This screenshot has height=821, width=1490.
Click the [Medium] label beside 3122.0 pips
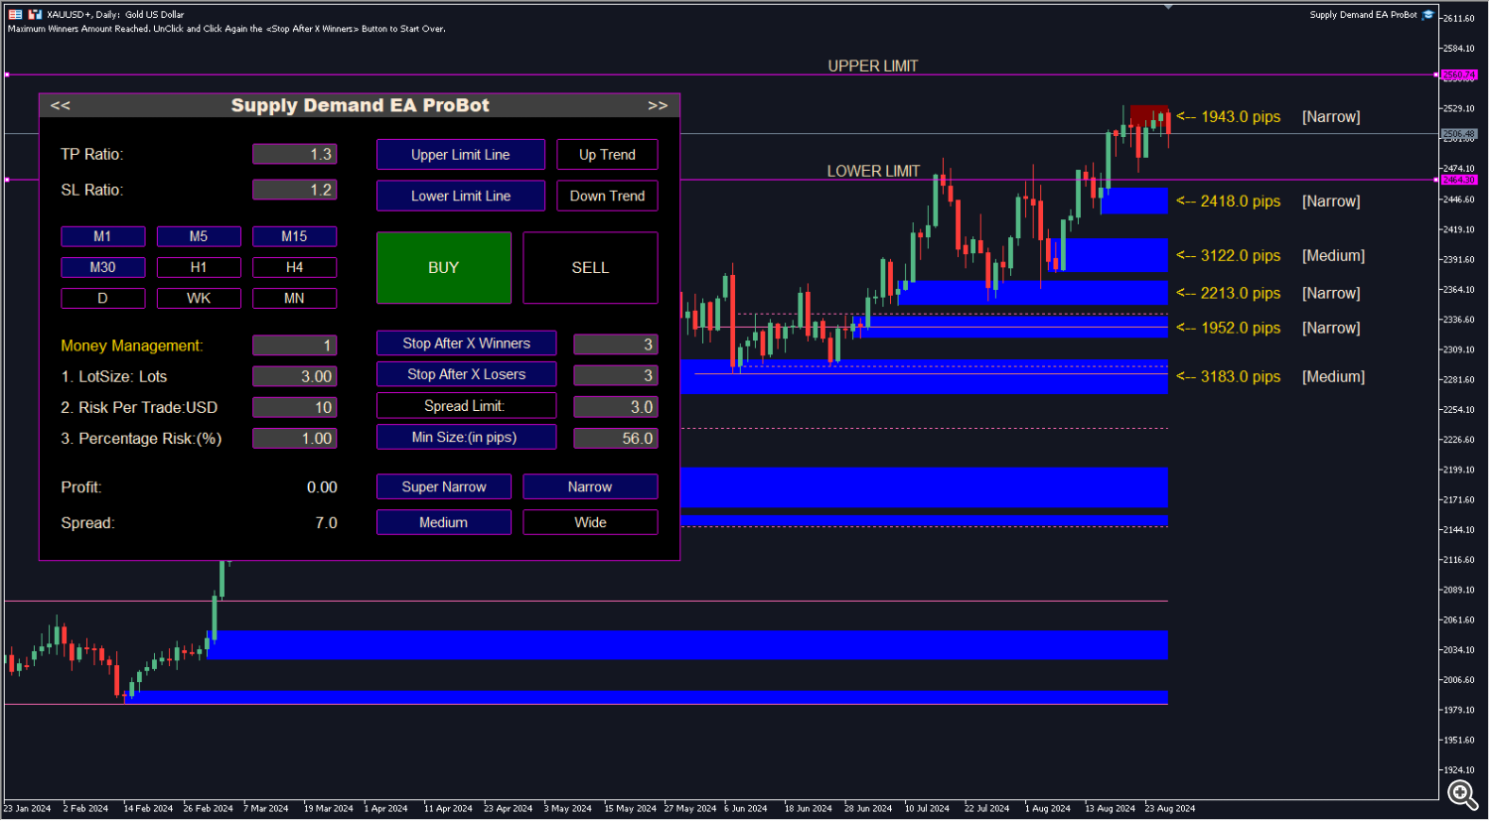coord(1333,255)
